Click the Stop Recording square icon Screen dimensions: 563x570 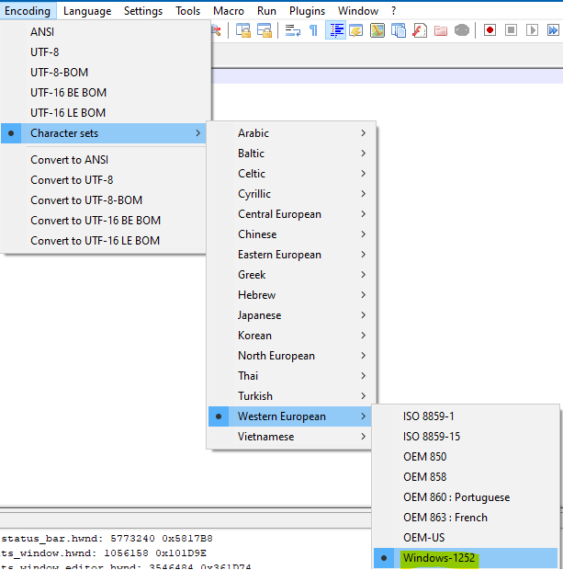click(511, 30)
